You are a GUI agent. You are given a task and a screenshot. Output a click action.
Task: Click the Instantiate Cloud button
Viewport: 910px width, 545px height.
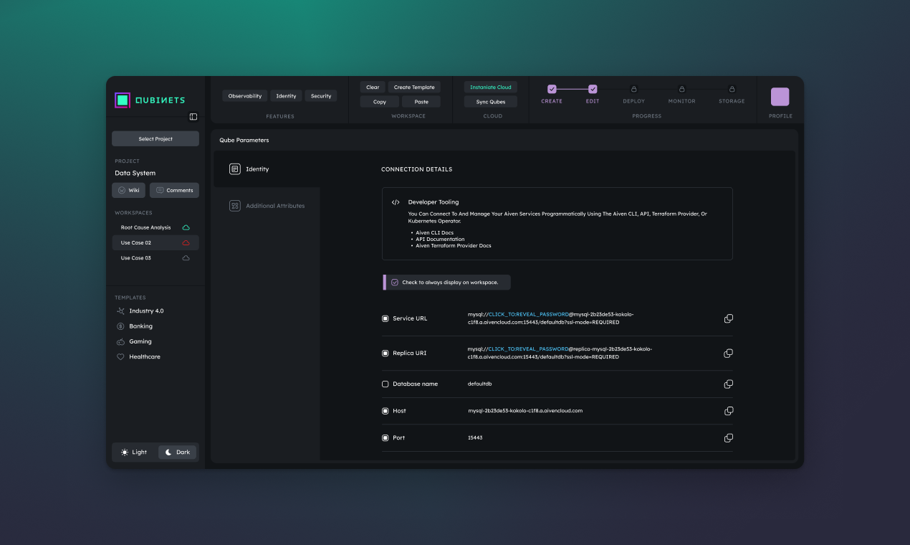click(x=491, y=87)
